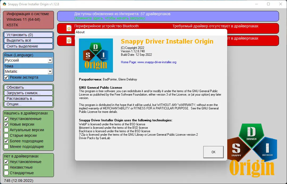287x184 pixels.
Task: Enable the Стандартные checkbox
Action: pos(6,173)
